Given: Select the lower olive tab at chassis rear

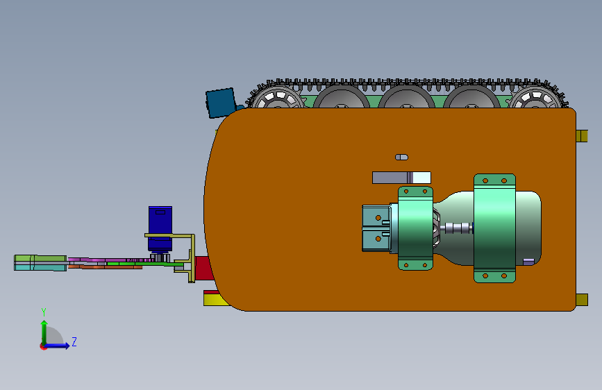Looking at the screenshot, I should pyautogui.click(x=582, y=300).
